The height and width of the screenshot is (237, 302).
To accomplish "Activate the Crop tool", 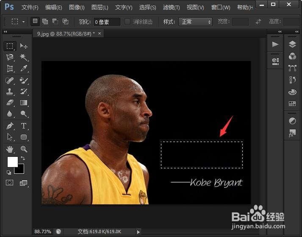I will [10, 68].
